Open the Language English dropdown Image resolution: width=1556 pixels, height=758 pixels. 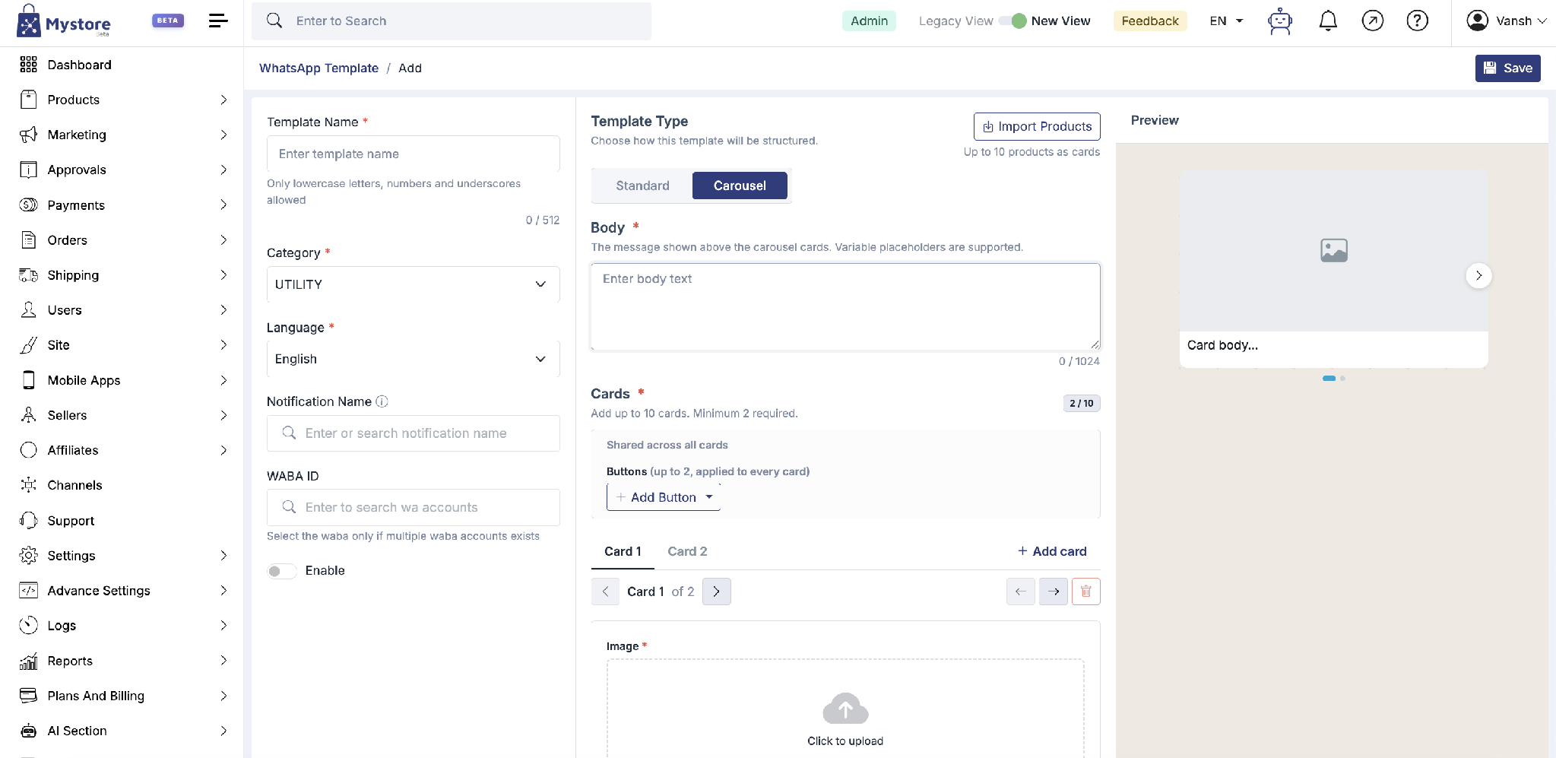413,359
